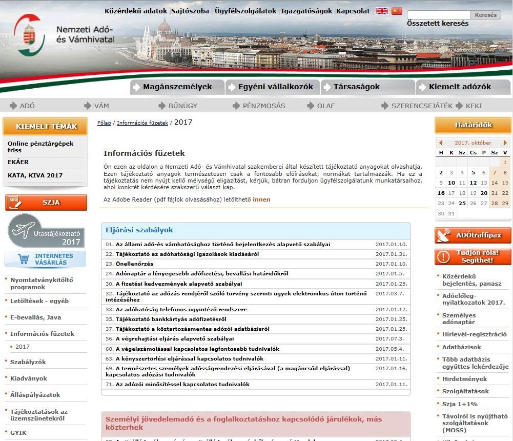Open Kiadványok sidebar link
Image resolution: width=513 pixels, height=441 pixels.
[x=29, y=378]
